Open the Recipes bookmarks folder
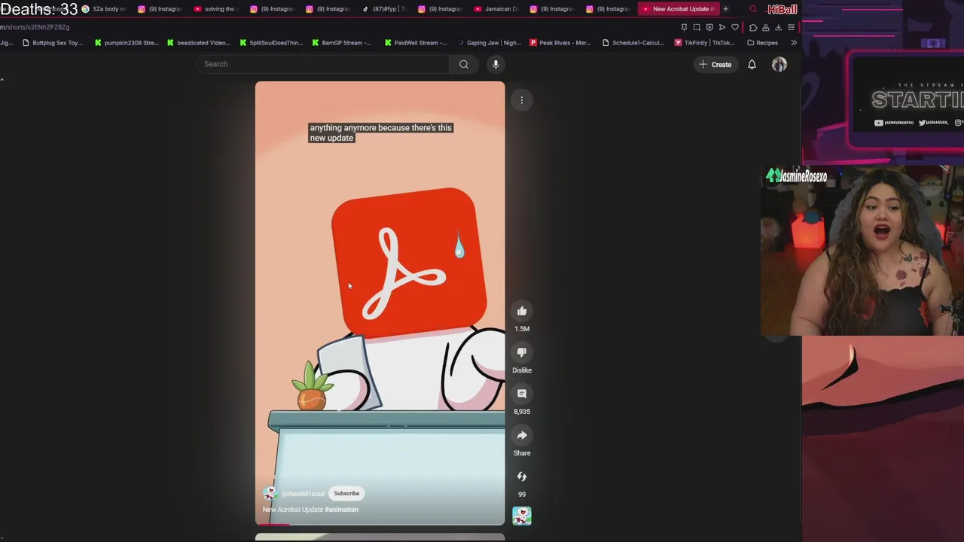This screenshot has height=542, width=964. [762, 43]
